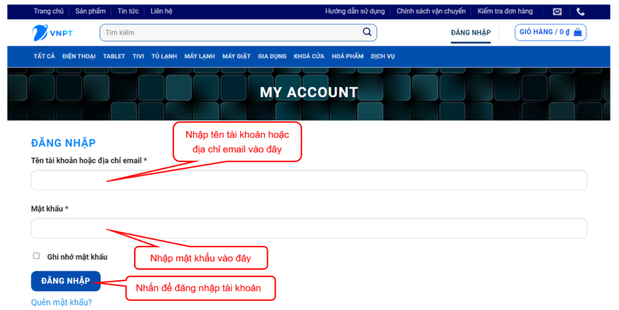Open the MÁY GIẶT category

coord(236,56)
